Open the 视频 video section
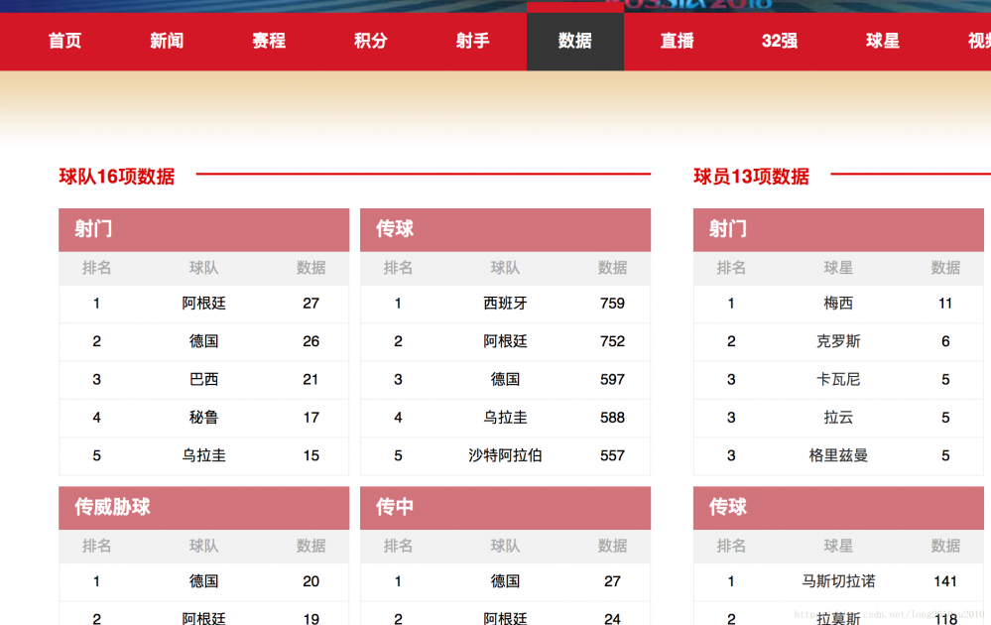The image size is (991, 625). [977, 42]
